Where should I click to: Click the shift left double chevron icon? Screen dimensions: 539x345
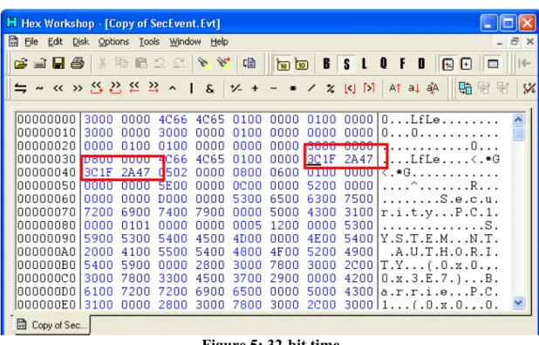58,88
